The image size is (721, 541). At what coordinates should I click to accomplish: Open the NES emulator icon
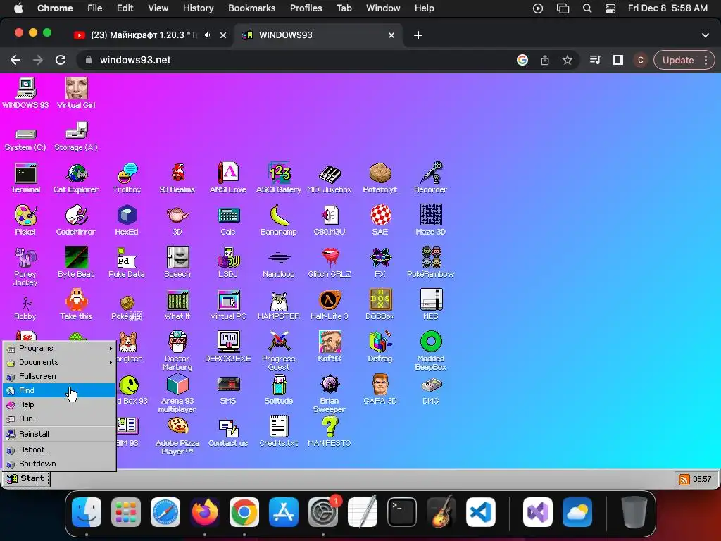[430, 305]
